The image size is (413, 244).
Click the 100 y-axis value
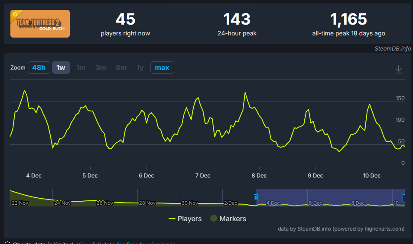[400, 120]
